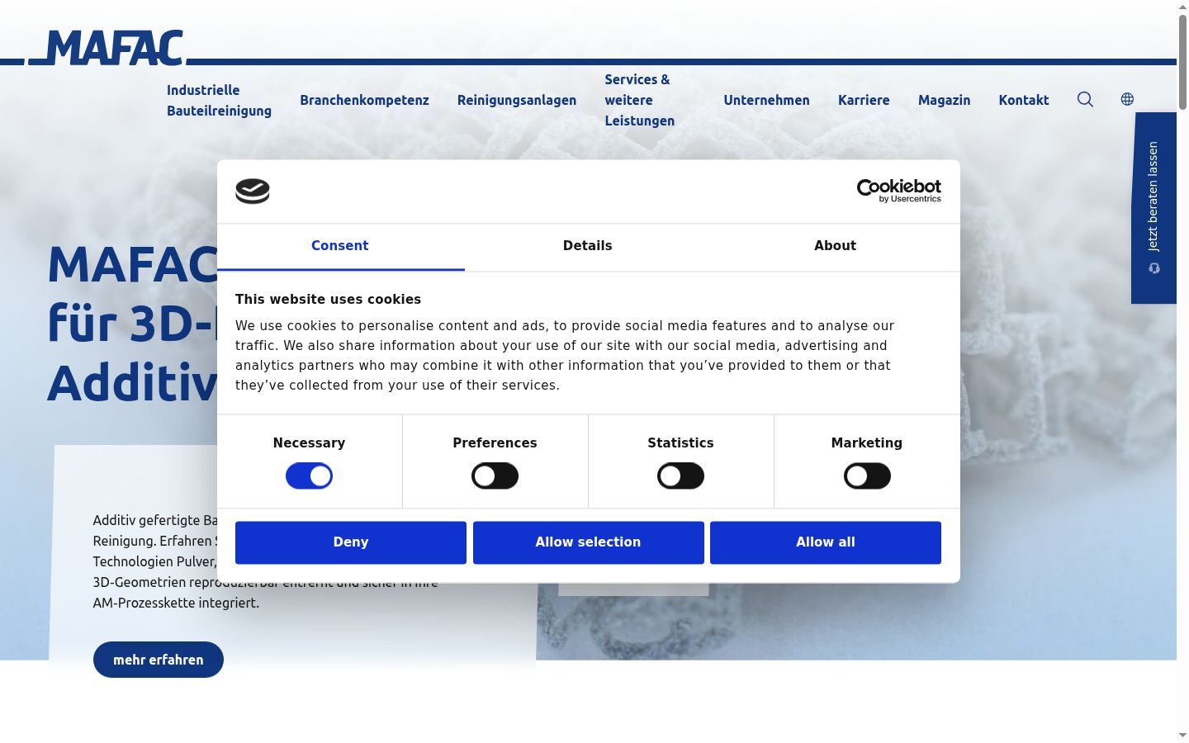Click the Necessary category label
Image resolution: width=1189 pixels, height=743 pixels.
[x=309, y=443]
